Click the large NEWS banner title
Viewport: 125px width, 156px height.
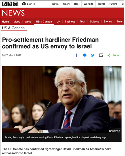click(13, 13)
